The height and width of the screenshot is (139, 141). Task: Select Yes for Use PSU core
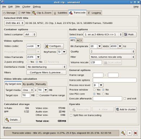[94, 94]
